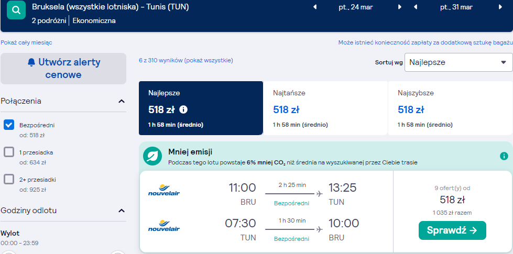Uncheck the Bezpośredni checkbox
Screen dimensions: 513x254
[x=9, y=125]
